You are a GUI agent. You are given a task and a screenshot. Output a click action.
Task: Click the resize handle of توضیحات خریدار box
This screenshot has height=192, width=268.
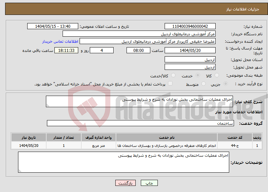click(x=20, y=171)
